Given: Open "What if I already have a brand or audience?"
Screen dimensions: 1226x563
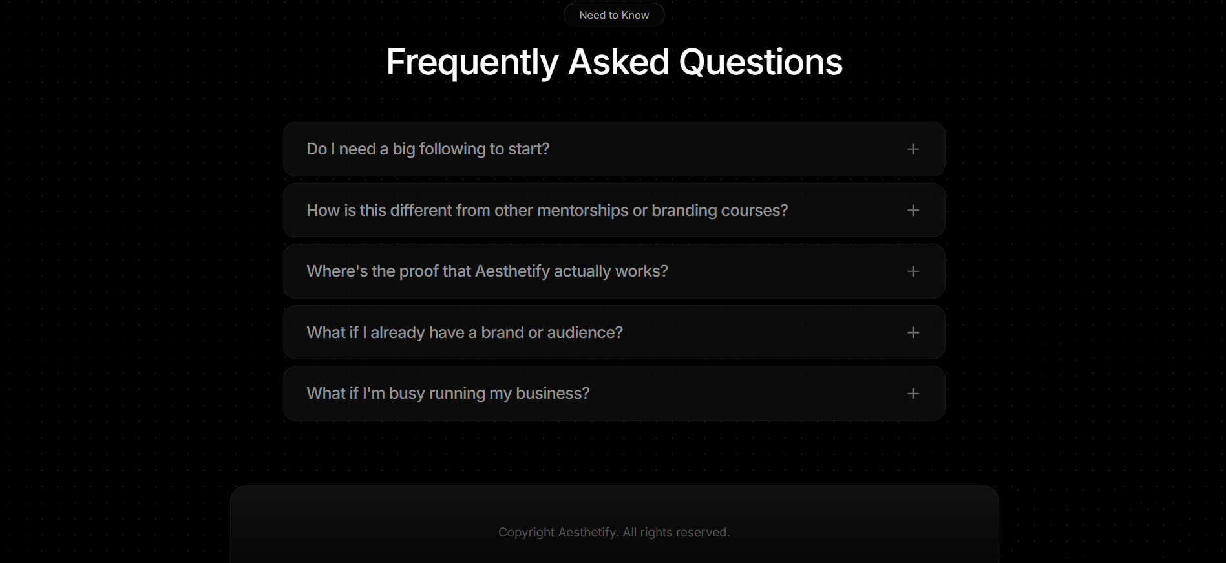Looking at the screenshot, I should [614, 332].
